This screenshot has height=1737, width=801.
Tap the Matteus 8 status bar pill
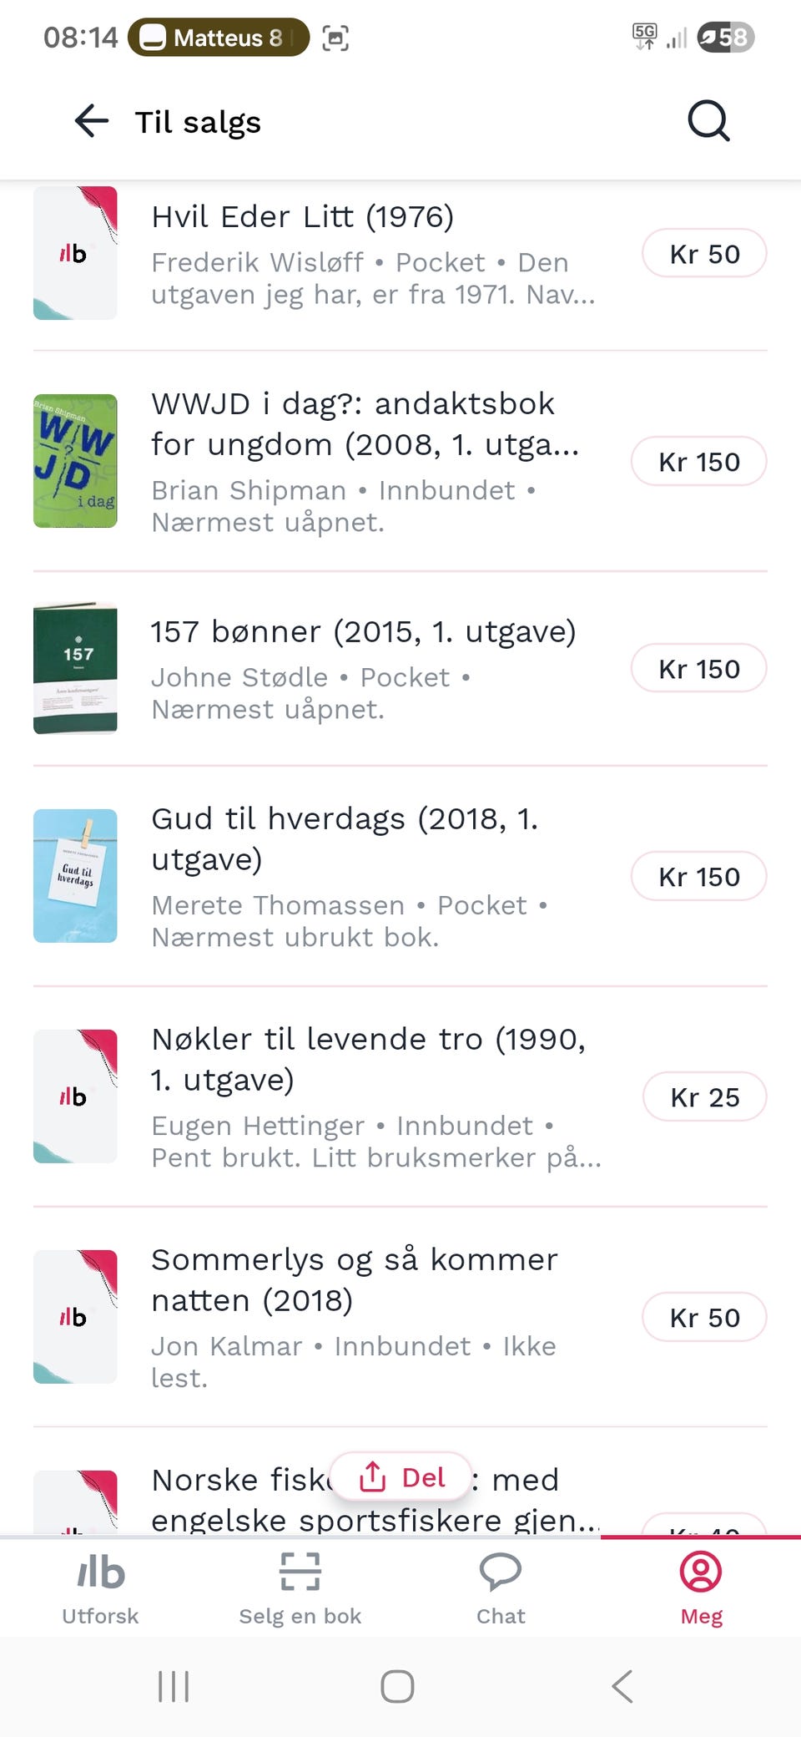219,38
